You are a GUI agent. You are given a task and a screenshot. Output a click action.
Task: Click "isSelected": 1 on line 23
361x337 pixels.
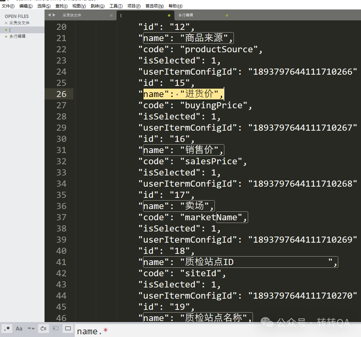coord(179,60)
